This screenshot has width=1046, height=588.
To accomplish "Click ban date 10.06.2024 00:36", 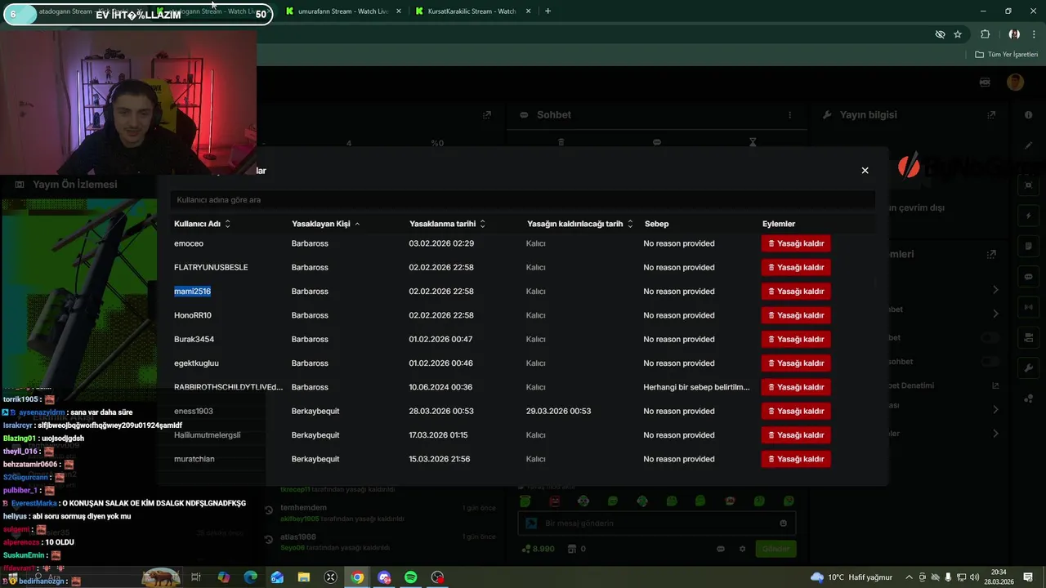I will 440,387.
